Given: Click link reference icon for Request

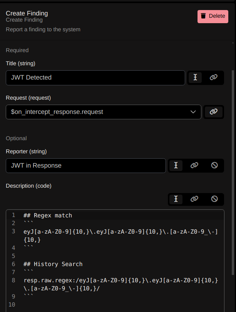Looking at the screenshot, I should coord(214,112).
